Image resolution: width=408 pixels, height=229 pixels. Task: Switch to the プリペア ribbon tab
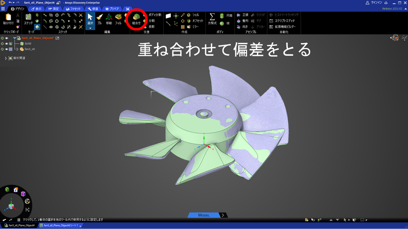(x=112, y=9)
